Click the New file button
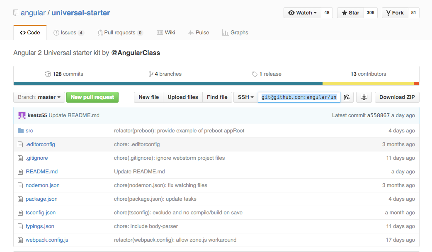432x252 pixels. tap(149, 97)
